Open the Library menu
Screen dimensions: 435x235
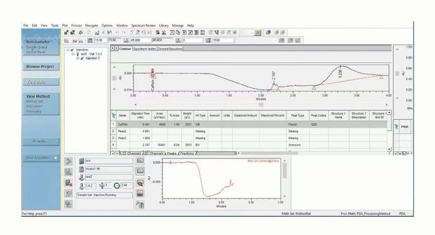164,25
